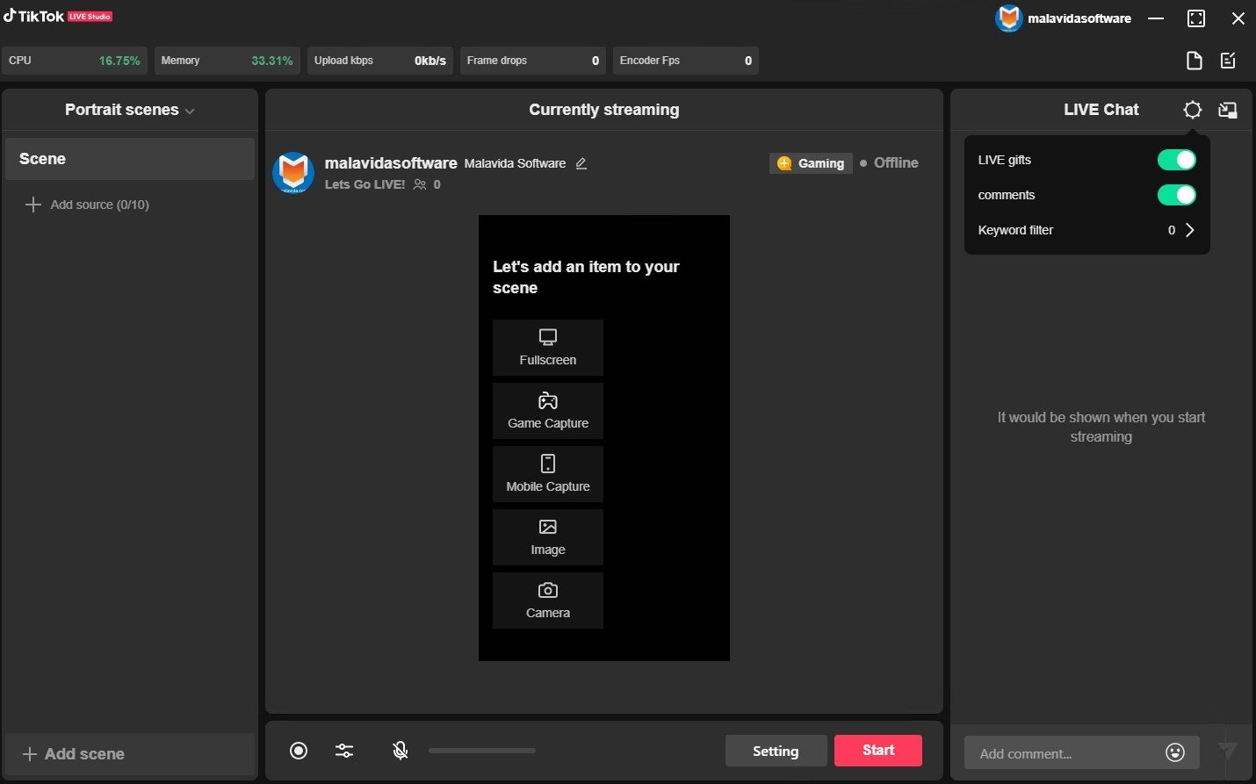This screenshot has height=784, width=1256.
Task: Pop out the LIVE Chat window icon
Action: pos(1228,110)
